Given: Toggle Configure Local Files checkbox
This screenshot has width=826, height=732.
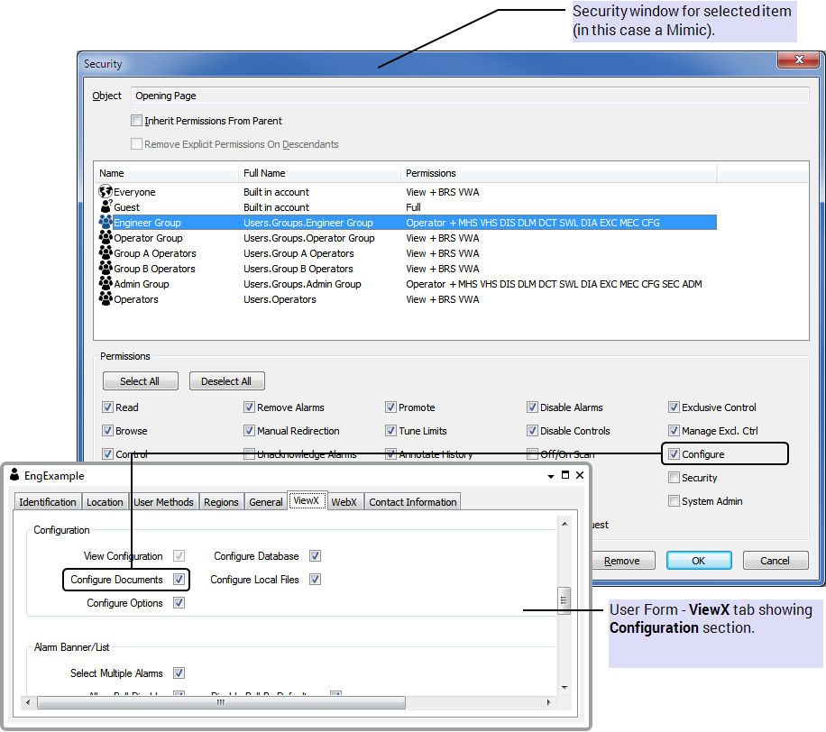Looking at the screenshot, I should click(x=315, y=580).
